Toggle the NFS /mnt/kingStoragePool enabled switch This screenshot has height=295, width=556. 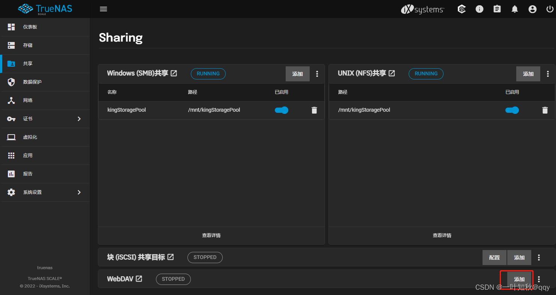512,110
